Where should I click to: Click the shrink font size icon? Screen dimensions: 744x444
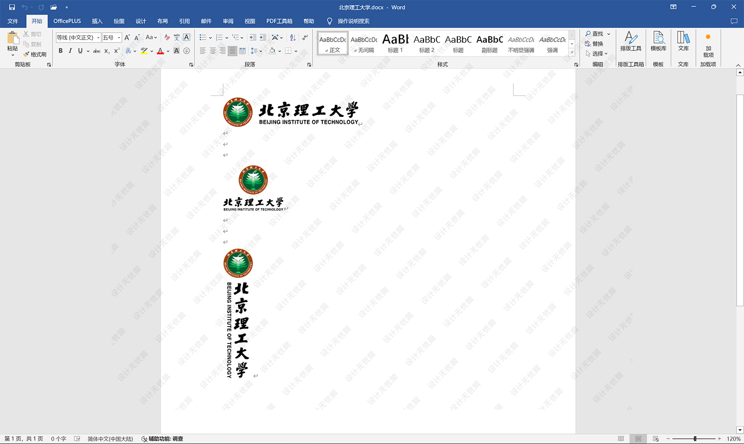137,38
